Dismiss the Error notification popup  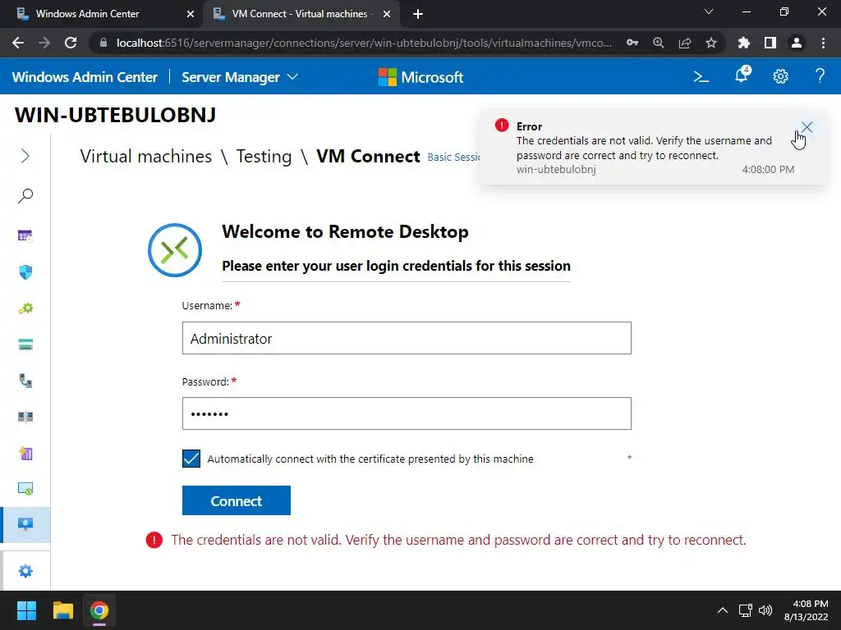[x=807, y=127]
